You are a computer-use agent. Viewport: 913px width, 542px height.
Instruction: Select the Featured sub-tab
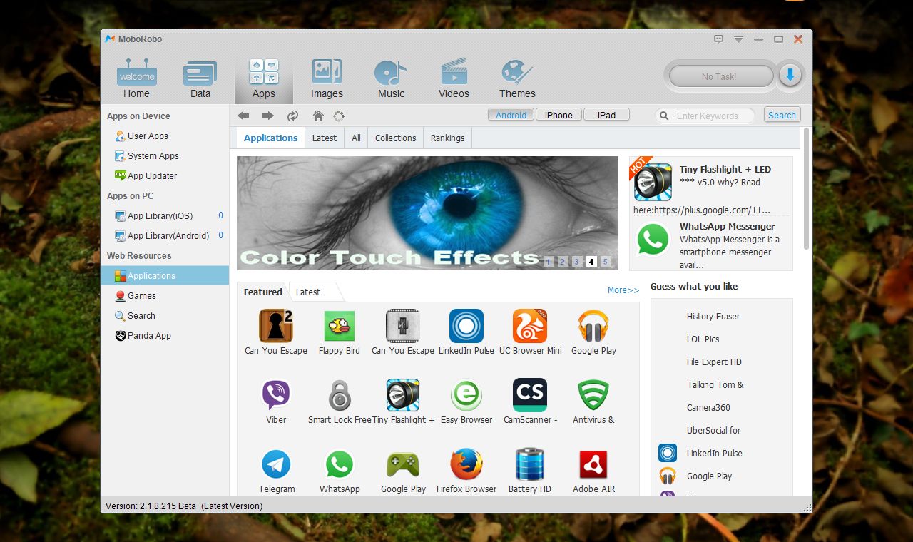click(x=263, y=292)
